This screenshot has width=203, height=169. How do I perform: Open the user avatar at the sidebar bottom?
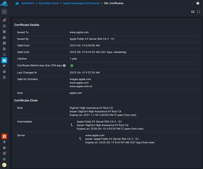pyautogui.click(x=4, y=165)
